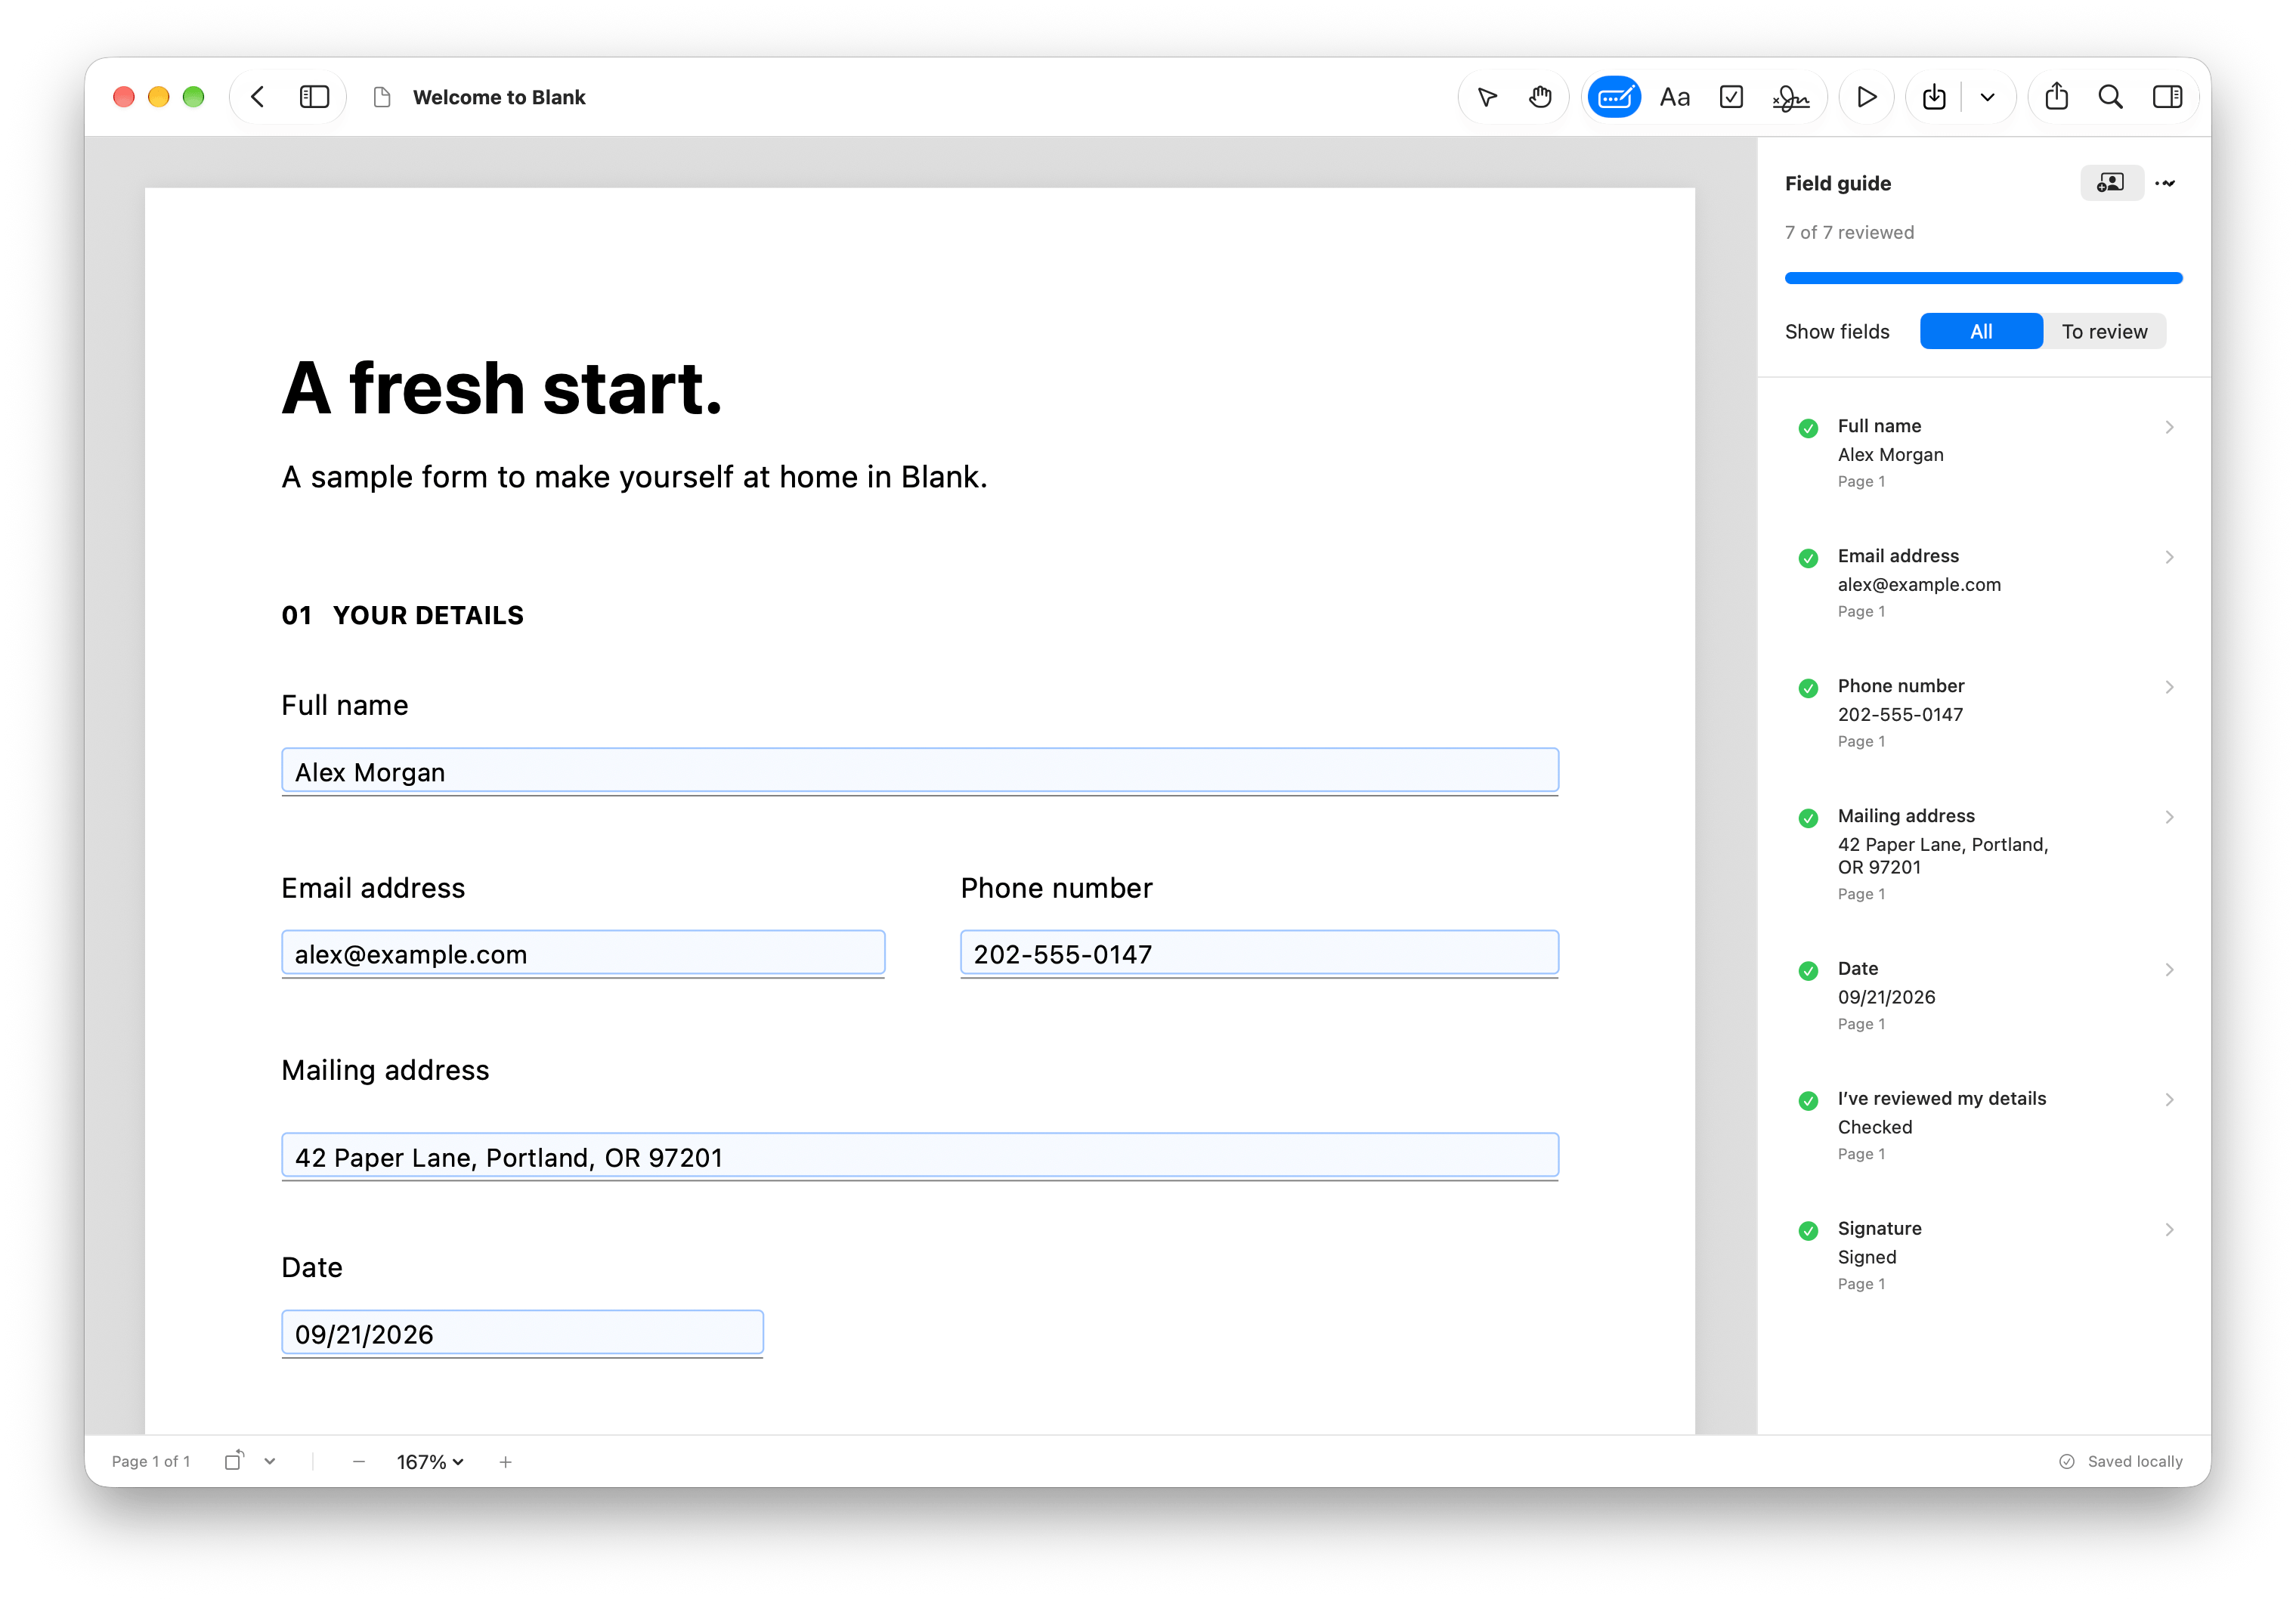Viewport: 2296px width, 1599px height.
Task: Expand the Email address field chevron
Action: (x=2169, y=557)
